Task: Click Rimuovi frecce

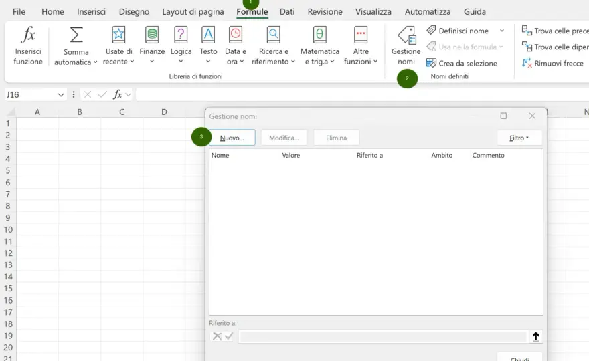Action: [553, 63]
